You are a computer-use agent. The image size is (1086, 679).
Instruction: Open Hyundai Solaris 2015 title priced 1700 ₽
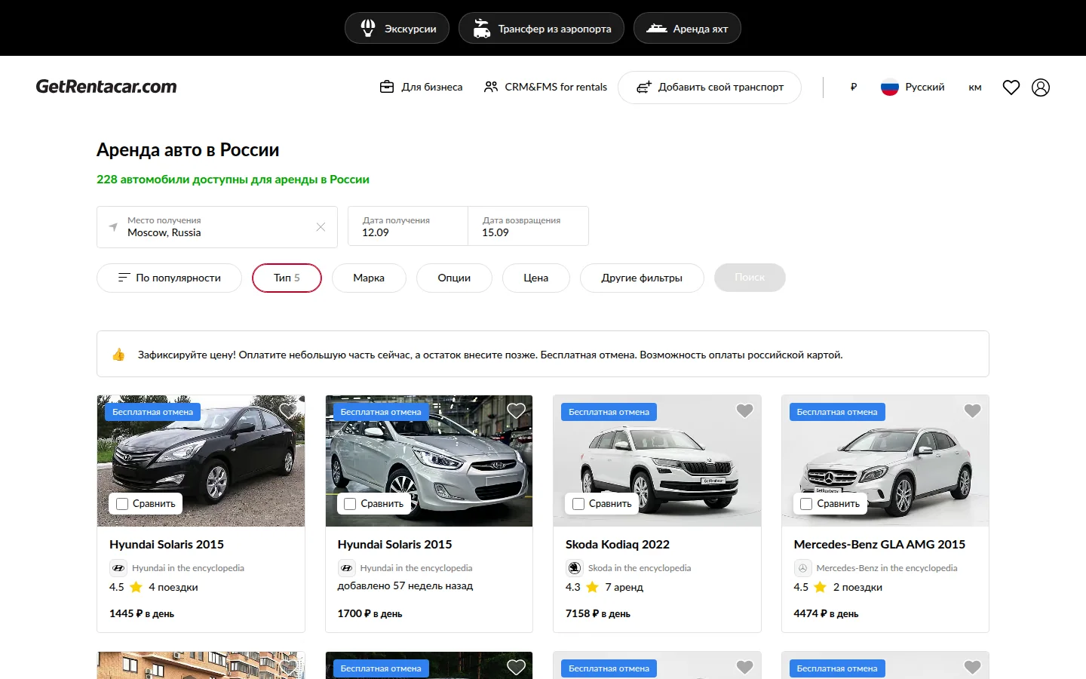point(394,545)
